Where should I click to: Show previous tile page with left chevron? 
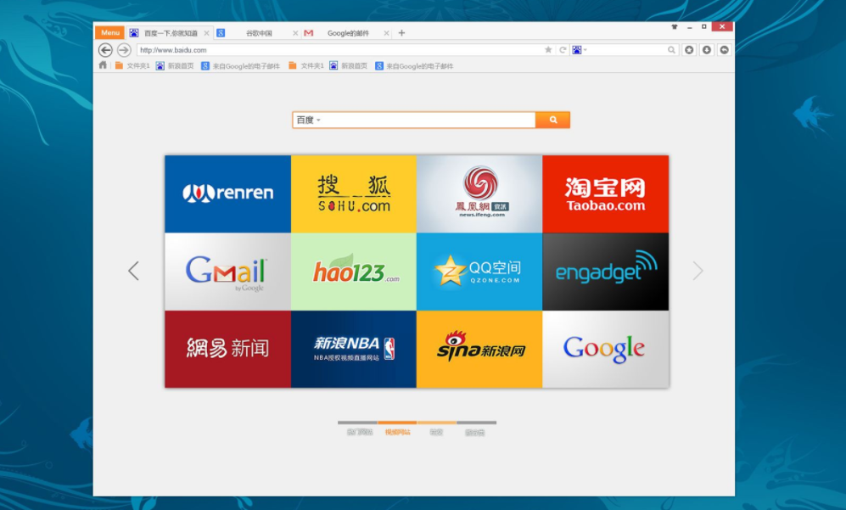pyautogui.click(x=134, y=271)
